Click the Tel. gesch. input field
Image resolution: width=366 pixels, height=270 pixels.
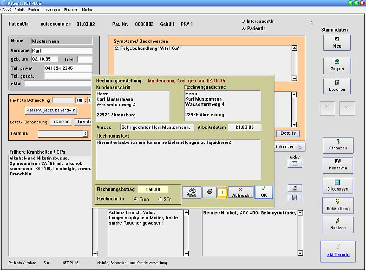pyautogui.click(x=68, y=76)
